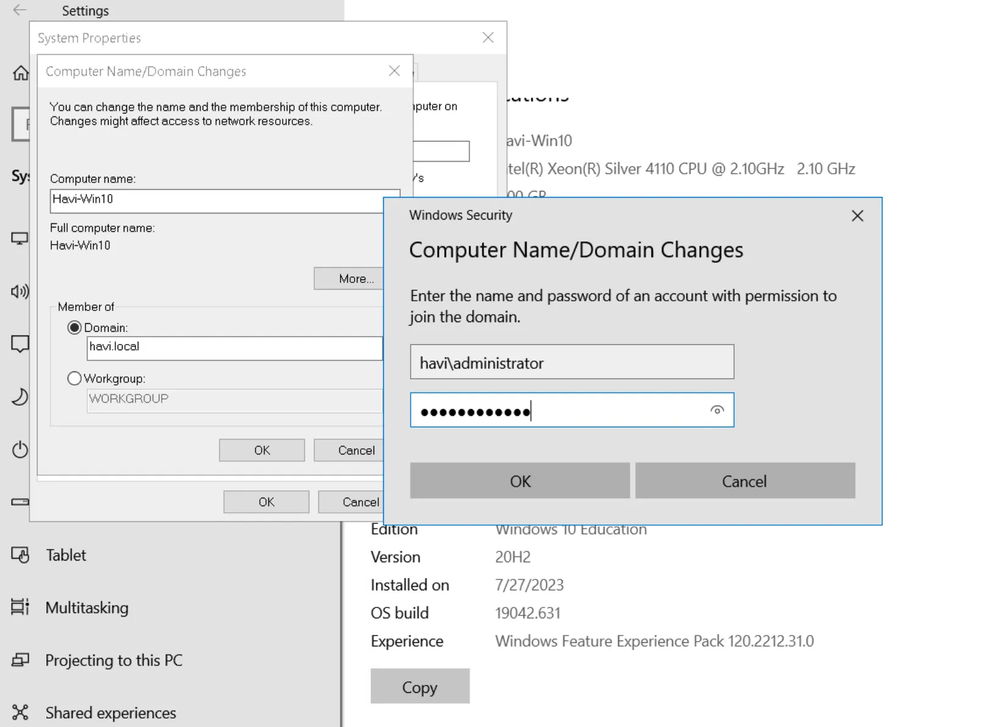
Task: Reveal password with the eye icon
Action: pyautogui.click(x=717, y=410)
